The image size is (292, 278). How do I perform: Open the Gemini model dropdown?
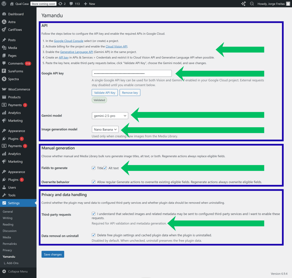click(x=110, y=116)
